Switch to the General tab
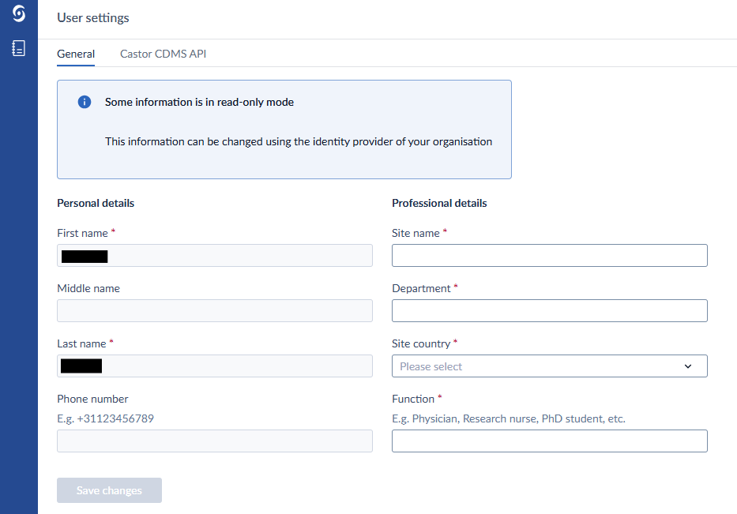Viewport: 737px width, 514px height. tap(76, 54)
